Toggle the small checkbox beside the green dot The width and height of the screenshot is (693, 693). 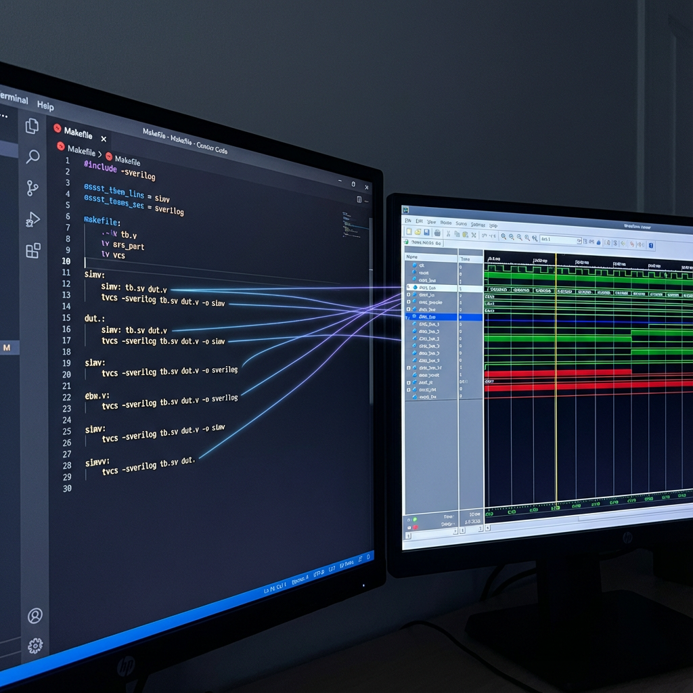coord(408,520)
